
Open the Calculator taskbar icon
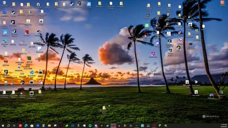point(43,126)
